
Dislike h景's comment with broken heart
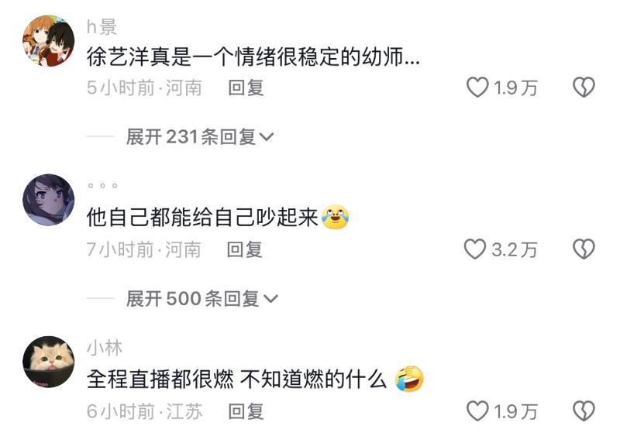[x=584, y=88]
